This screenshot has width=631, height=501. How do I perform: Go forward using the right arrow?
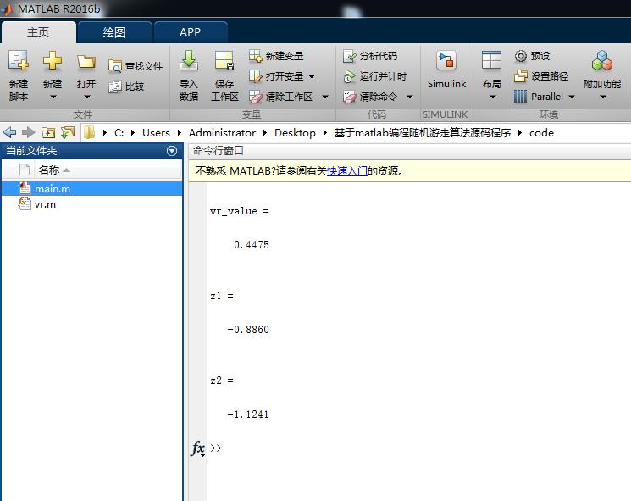point(28,132)
